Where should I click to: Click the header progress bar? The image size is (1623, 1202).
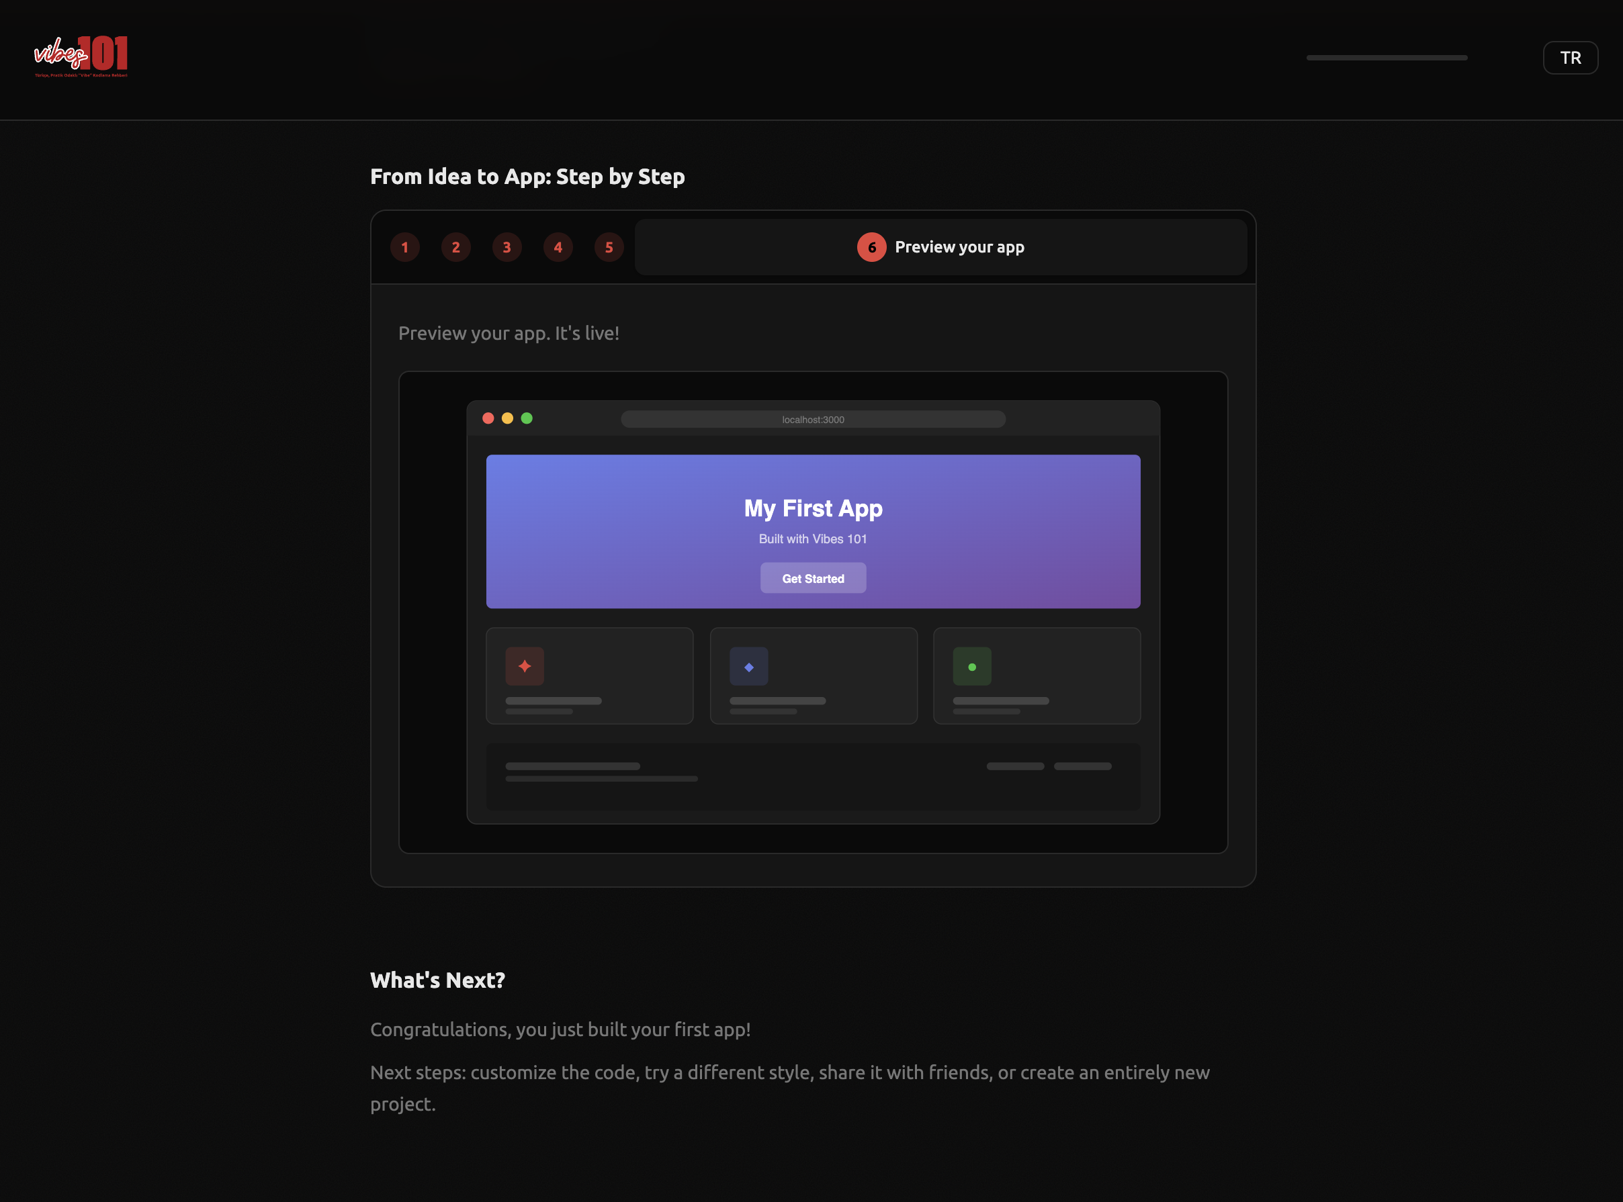[1387, 58]
